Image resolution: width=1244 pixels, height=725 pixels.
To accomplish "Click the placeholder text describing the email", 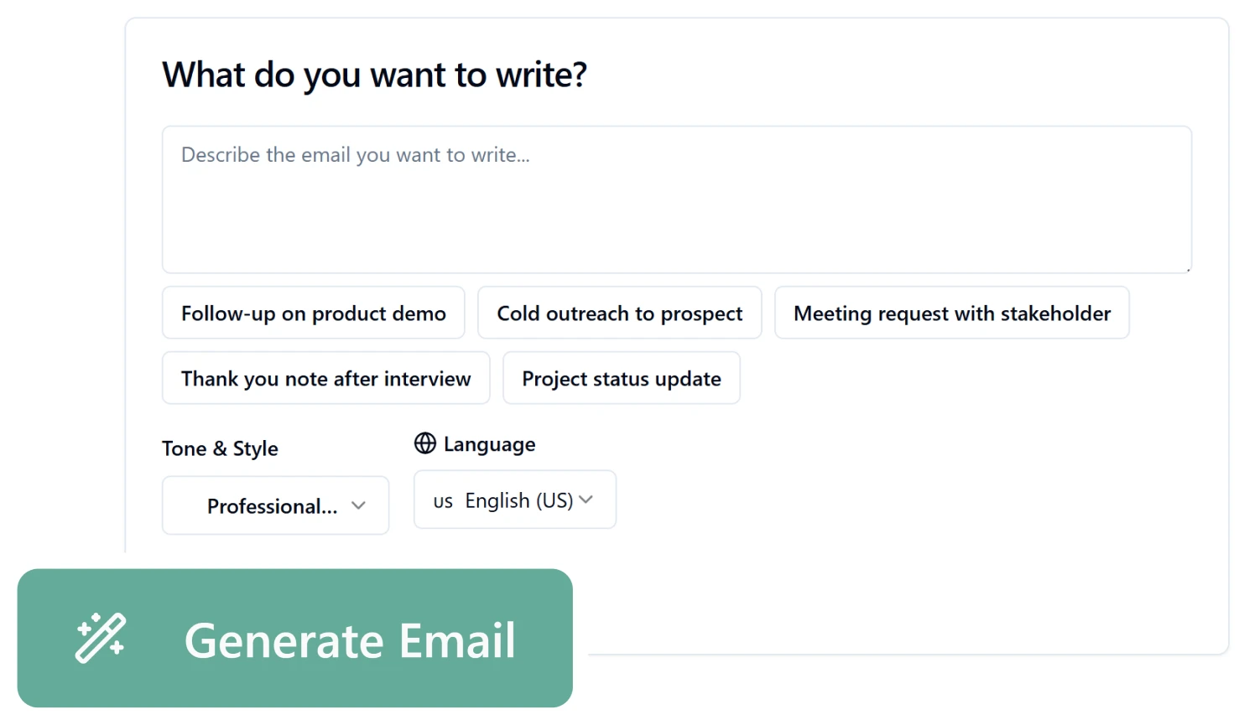I will point(355,154).
